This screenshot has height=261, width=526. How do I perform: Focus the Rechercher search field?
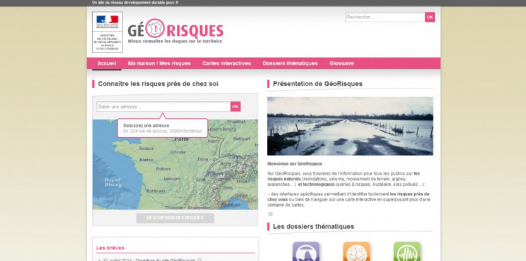pyautogui.click(x=384, y=17)
